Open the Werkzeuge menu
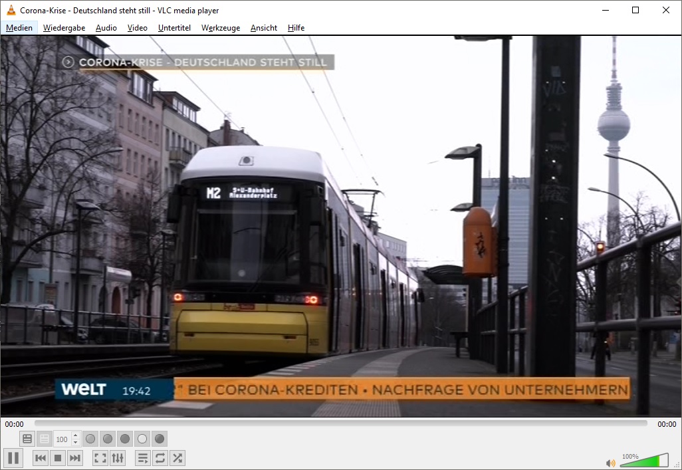 221,28
